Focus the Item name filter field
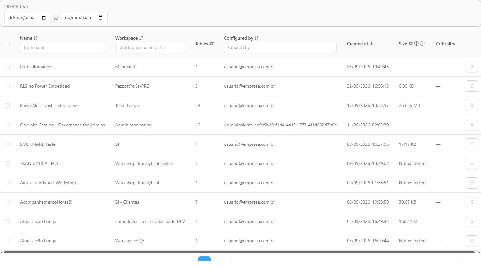 pos(63,47)
